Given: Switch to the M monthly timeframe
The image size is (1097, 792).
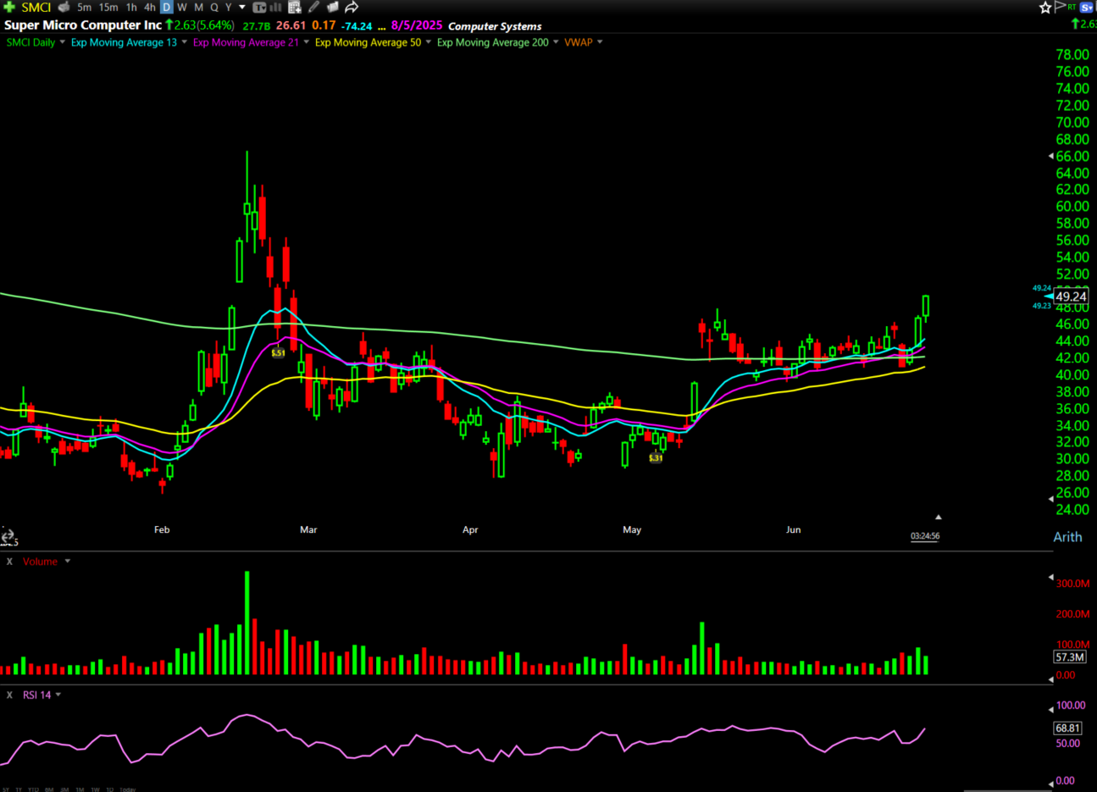Looking at the screenshot, I should click(x=199, y=7).
